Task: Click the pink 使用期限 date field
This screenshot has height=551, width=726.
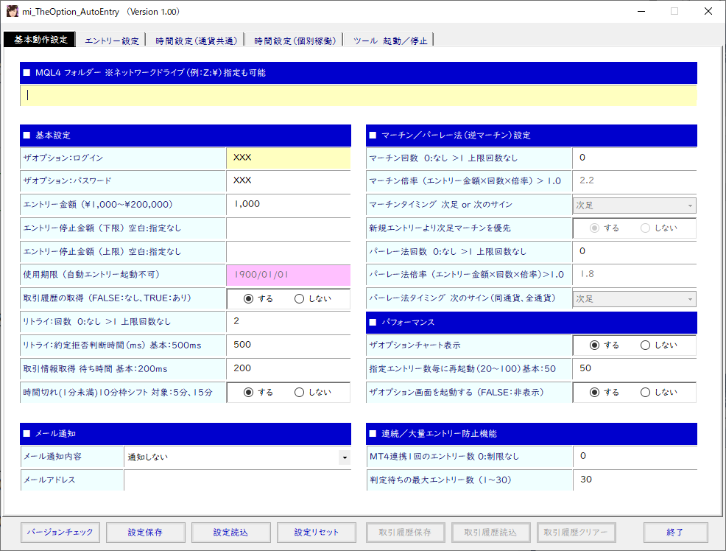Action: coord(288,275)
